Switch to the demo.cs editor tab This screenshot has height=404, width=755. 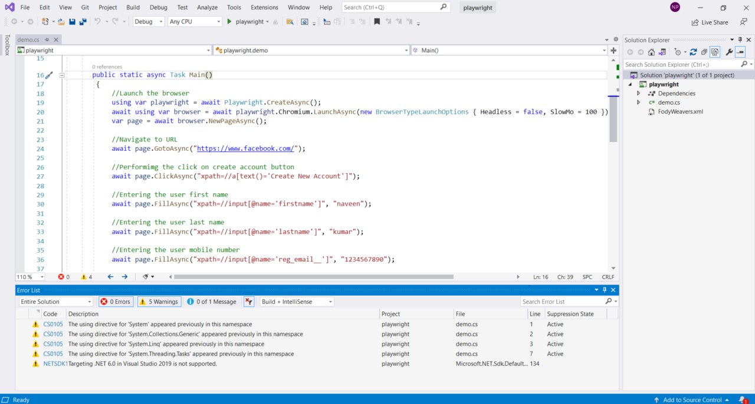click(x=28, y=40)
